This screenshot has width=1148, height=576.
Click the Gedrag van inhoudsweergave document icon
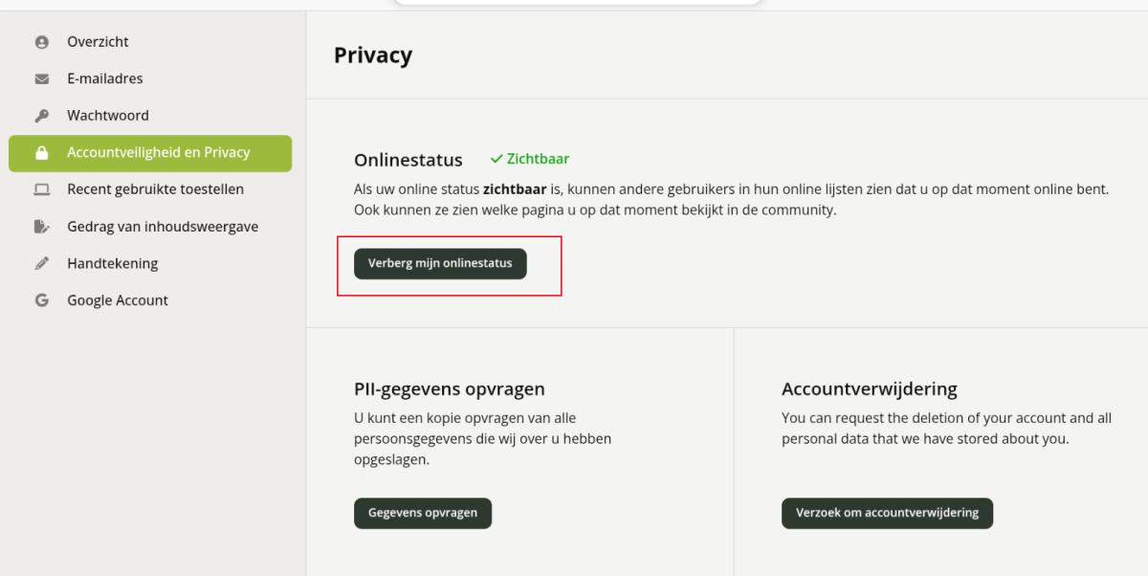41,227
